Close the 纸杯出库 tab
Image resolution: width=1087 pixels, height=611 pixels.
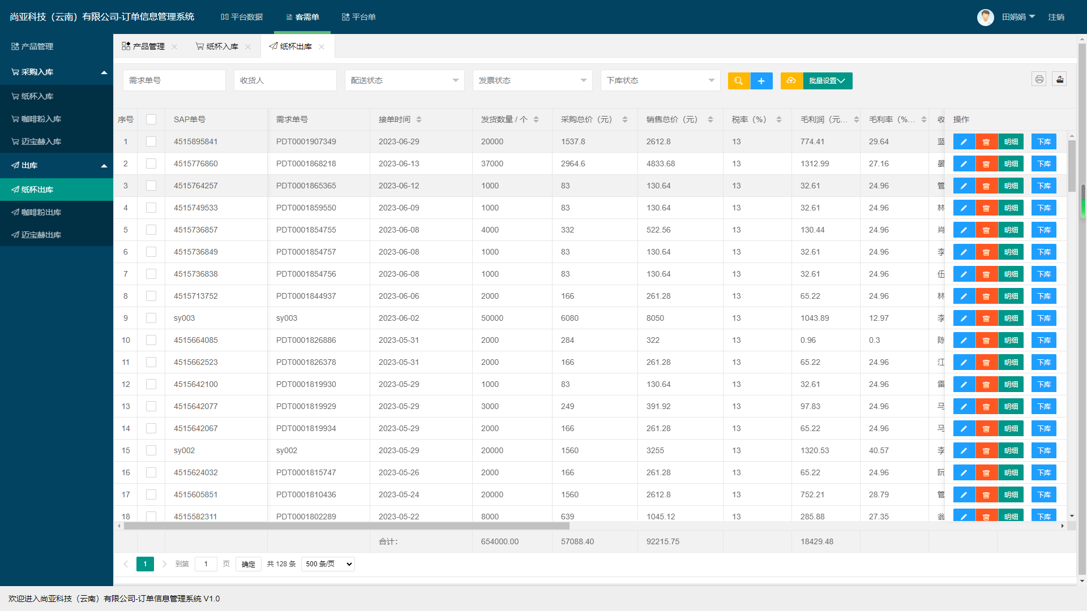coord(322,46)
